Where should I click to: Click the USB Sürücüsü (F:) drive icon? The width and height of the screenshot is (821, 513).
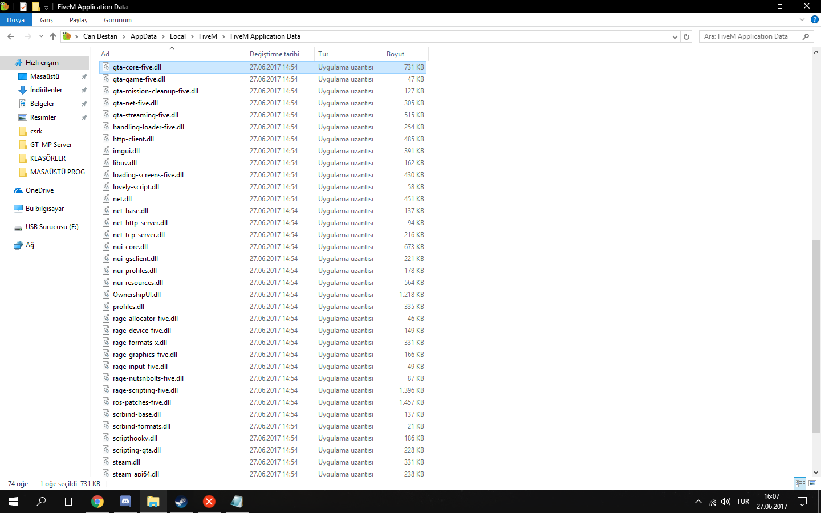tap(18, 227)
